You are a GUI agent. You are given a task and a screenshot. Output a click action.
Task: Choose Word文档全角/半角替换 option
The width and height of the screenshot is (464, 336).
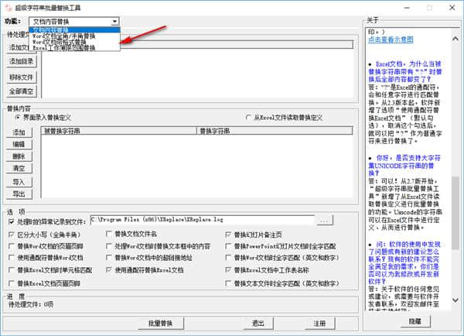pyautogui.click(x=74, y=36)
